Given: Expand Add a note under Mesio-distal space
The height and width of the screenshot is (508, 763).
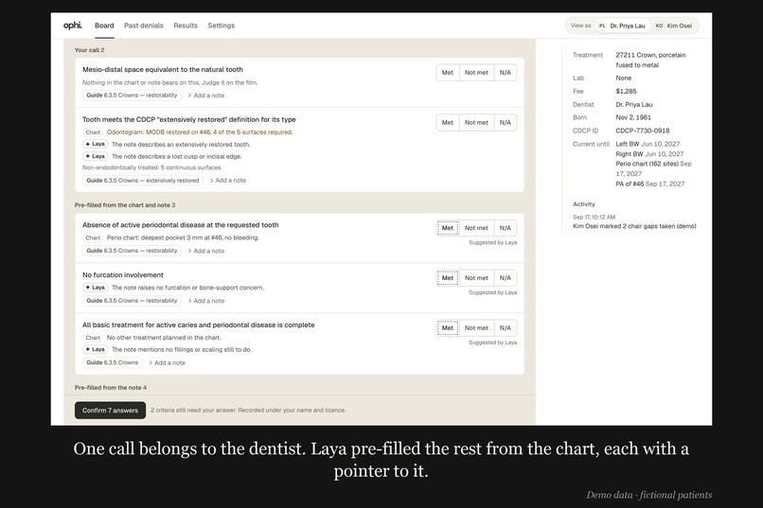Looking at the screenshot, I should click(x=206, y=96).
